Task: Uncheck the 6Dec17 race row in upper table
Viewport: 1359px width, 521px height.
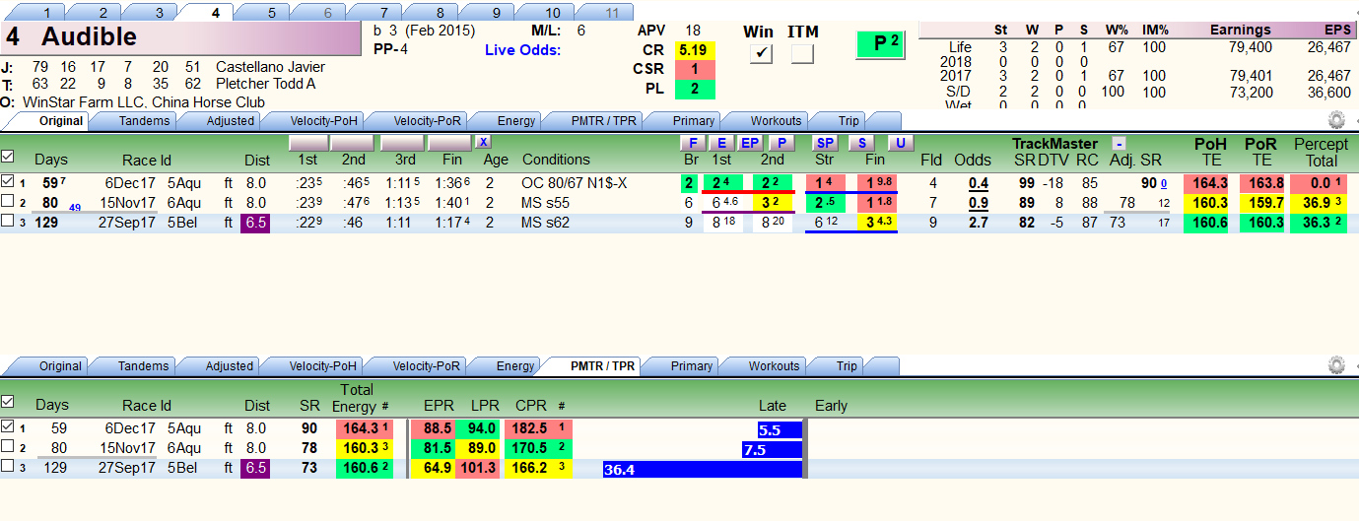Action: pyautogui.click(x=8, y=181)
